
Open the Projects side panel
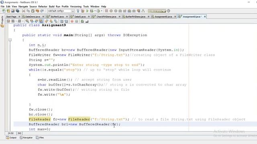point(2,22)
